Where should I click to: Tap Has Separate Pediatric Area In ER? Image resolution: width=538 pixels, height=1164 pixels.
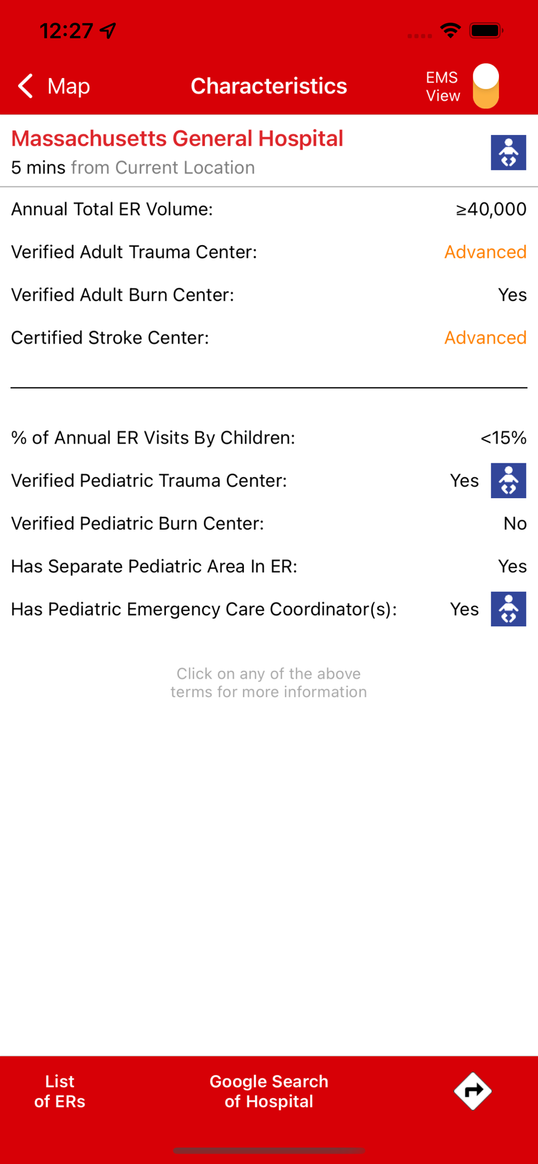[x=154, y=566]
